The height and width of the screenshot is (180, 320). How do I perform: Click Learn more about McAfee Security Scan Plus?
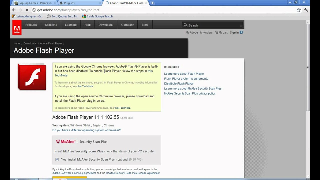pyautogui.click(x=193, y=88)
